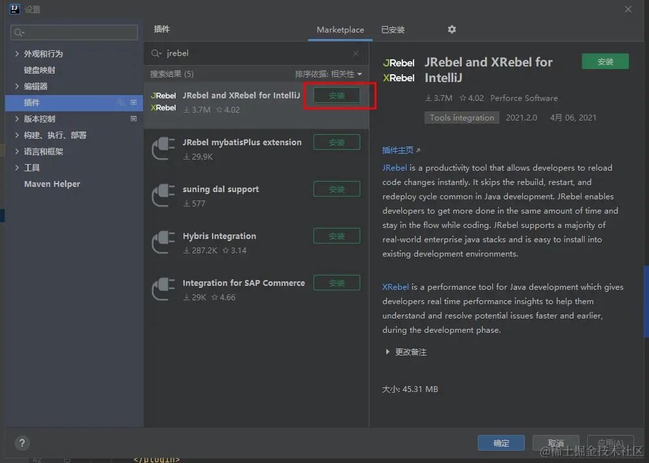Click the IntelliJ logo in title bar

(x=15, y=9)
